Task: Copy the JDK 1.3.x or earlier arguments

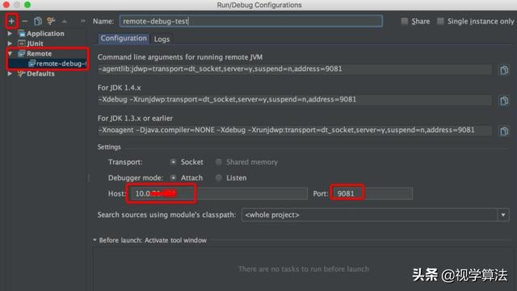Action: [504, 131]
